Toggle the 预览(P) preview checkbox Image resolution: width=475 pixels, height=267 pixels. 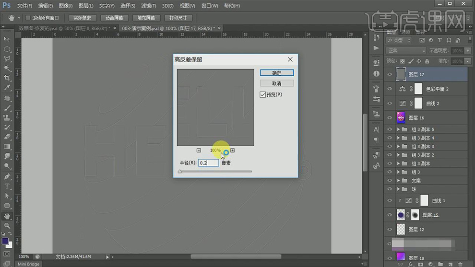coord(263,94)
